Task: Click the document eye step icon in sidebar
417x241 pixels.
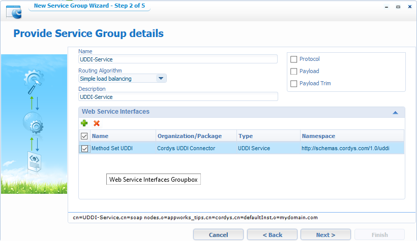Action: pyautogui.click(x=34, y=161)
